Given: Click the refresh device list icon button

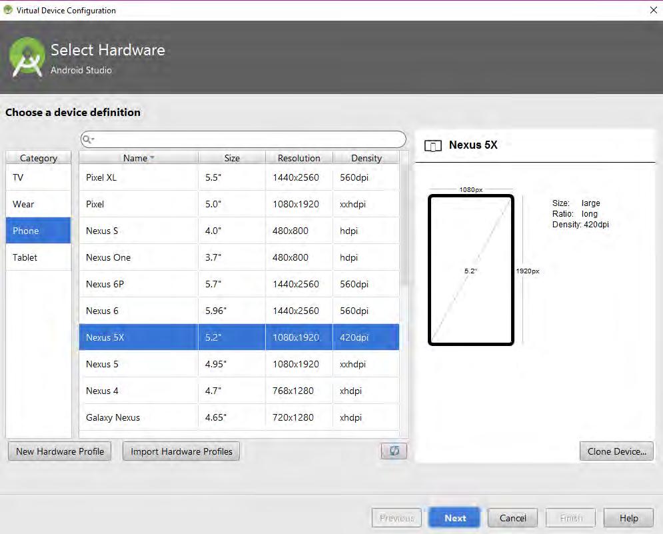Looking at the screenshot, I should click(x=394, y=451).
